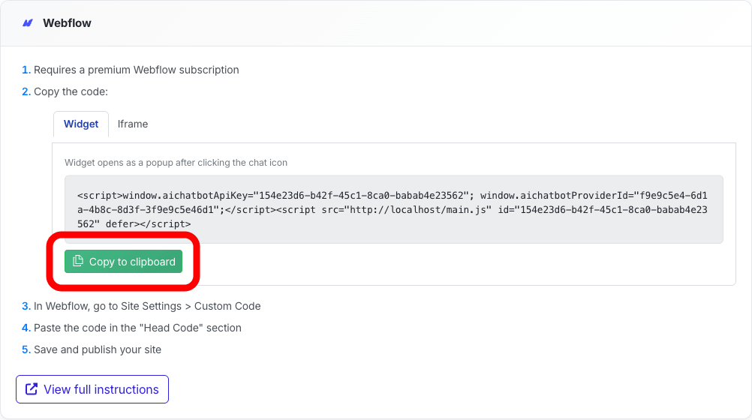Click the step number 2 marker

(x=26, y=91)
